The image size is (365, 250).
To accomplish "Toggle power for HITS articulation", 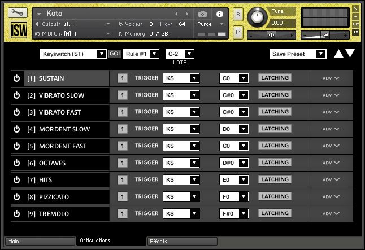I will pos(16,180).
